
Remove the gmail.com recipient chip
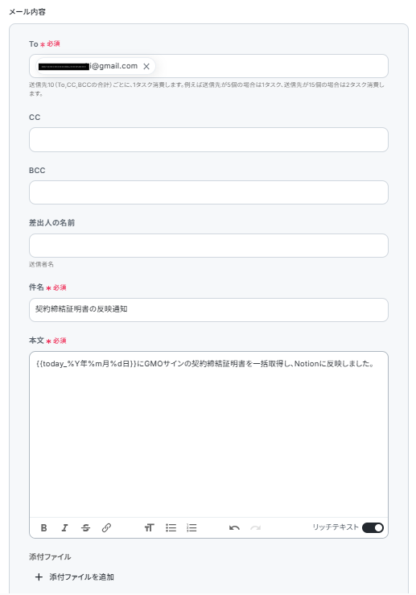(146, 66)
